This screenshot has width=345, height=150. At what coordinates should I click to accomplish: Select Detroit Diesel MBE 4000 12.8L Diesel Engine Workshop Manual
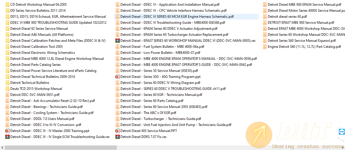(x=57, y=59)
